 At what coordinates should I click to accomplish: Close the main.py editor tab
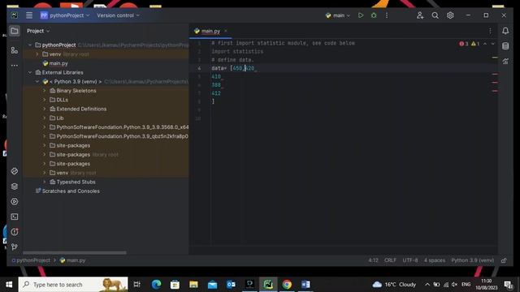(x=226, y=31)
